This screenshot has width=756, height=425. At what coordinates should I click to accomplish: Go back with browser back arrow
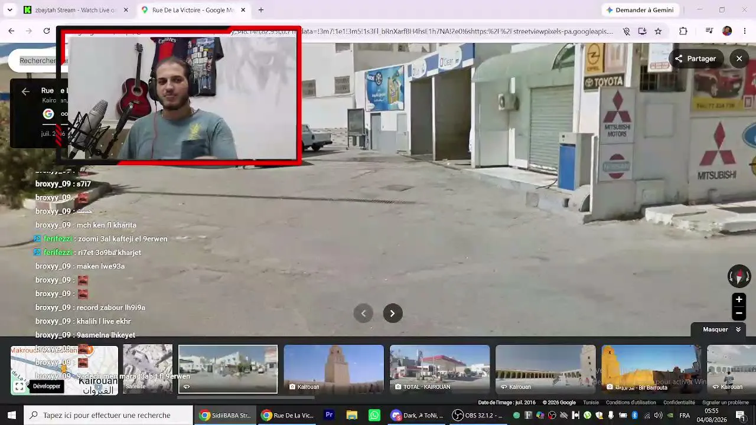[11, 31]
